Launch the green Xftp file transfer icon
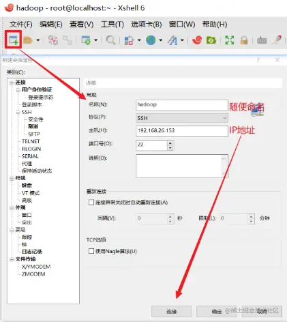 [x=211, y=40]
